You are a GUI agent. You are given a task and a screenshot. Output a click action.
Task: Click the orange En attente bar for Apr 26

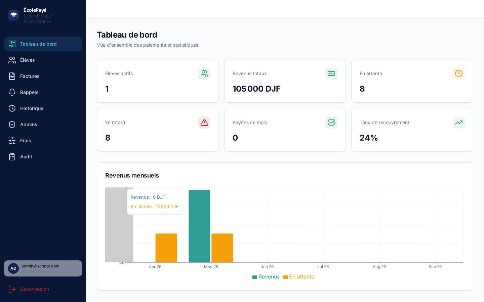coord(166,248)
